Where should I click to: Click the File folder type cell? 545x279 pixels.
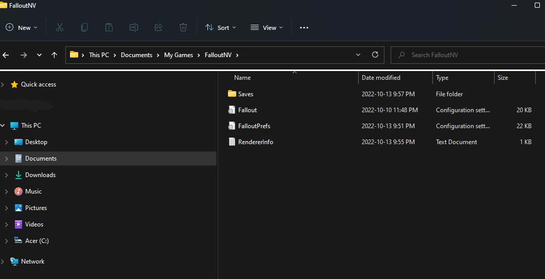click(449, 94)
